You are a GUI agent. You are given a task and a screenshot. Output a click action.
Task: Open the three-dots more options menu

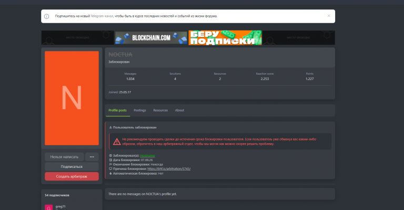(92, 157)
